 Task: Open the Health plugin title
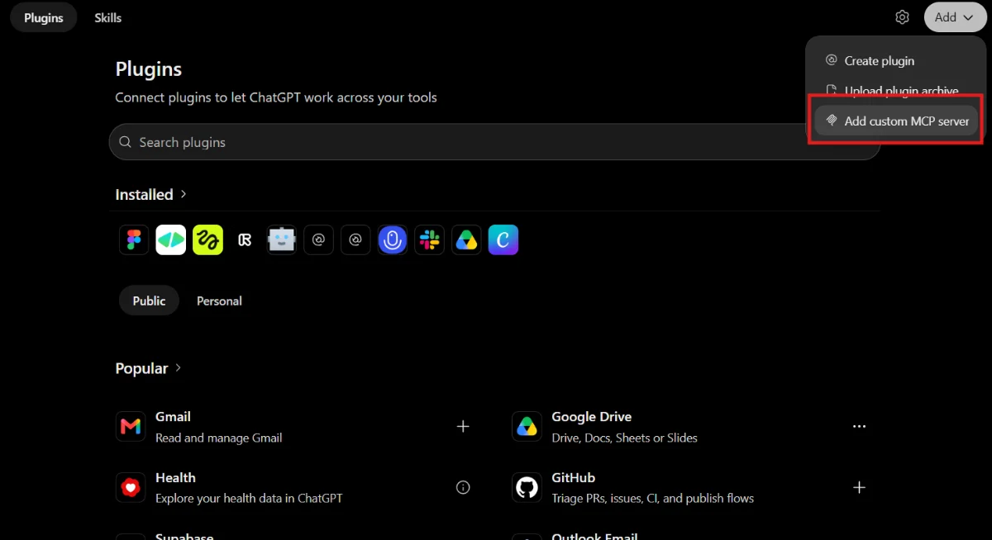(x=175, y=477)
